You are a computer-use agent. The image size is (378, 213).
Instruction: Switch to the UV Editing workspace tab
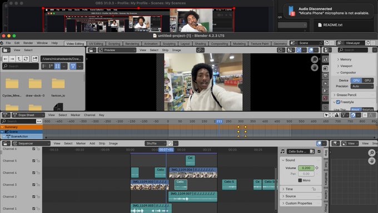(x=96, y=44)
